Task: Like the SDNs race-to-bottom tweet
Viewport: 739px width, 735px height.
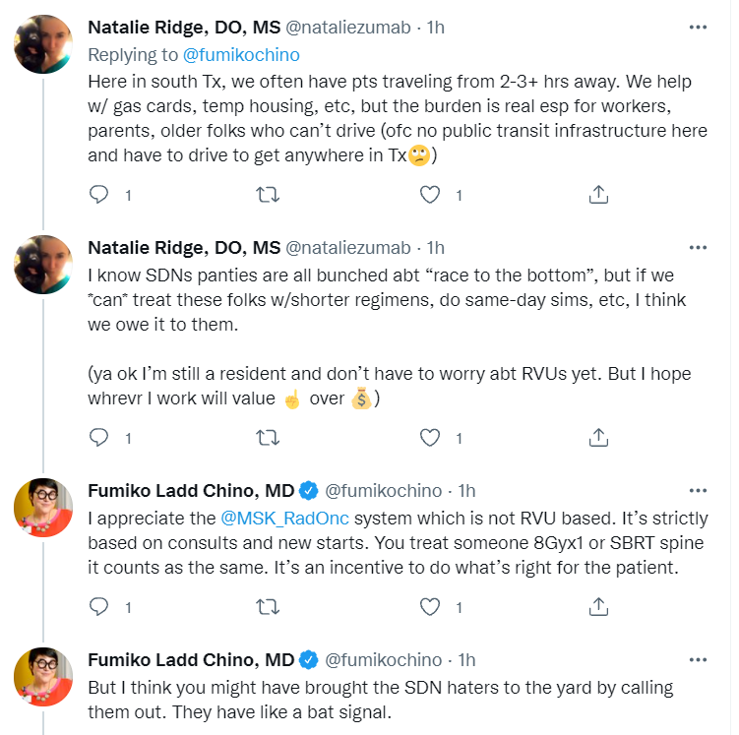Action: coord(430,436)
